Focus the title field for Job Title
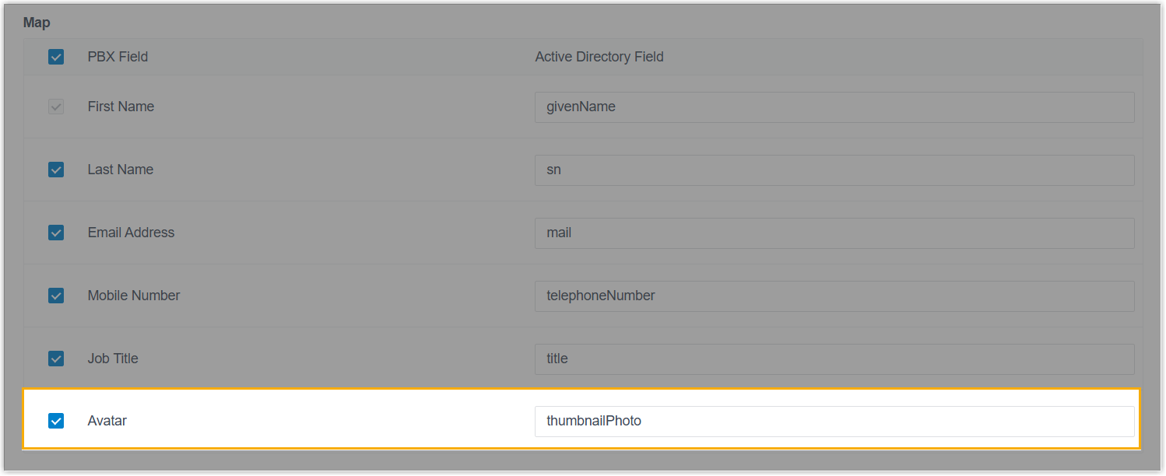The height and width of the screenshot is (476, 1166). [834, 359]
